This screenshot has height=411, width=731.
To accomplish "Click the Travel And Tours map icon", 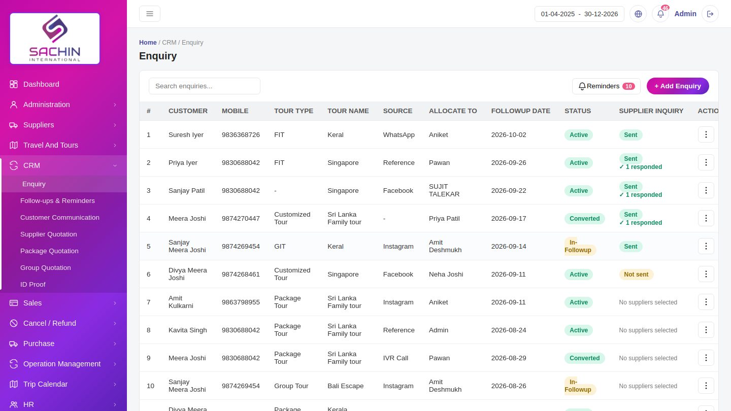I will [14, 145].
